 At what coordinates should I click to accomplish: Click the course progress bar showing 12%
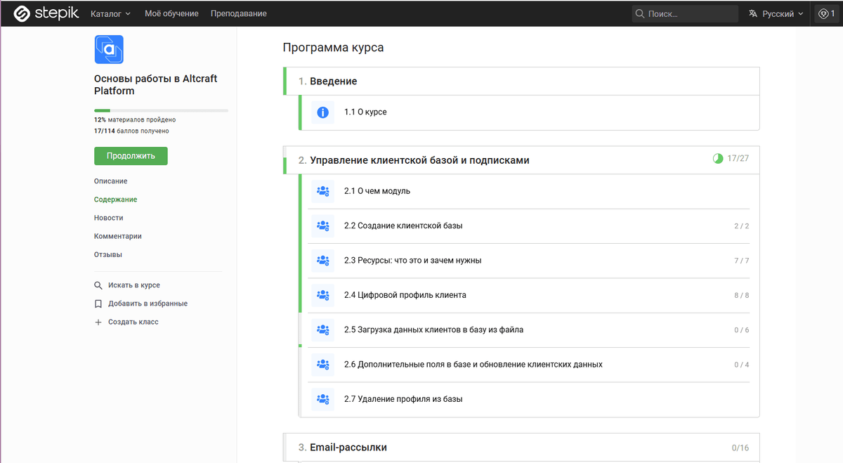pos(161,110)
